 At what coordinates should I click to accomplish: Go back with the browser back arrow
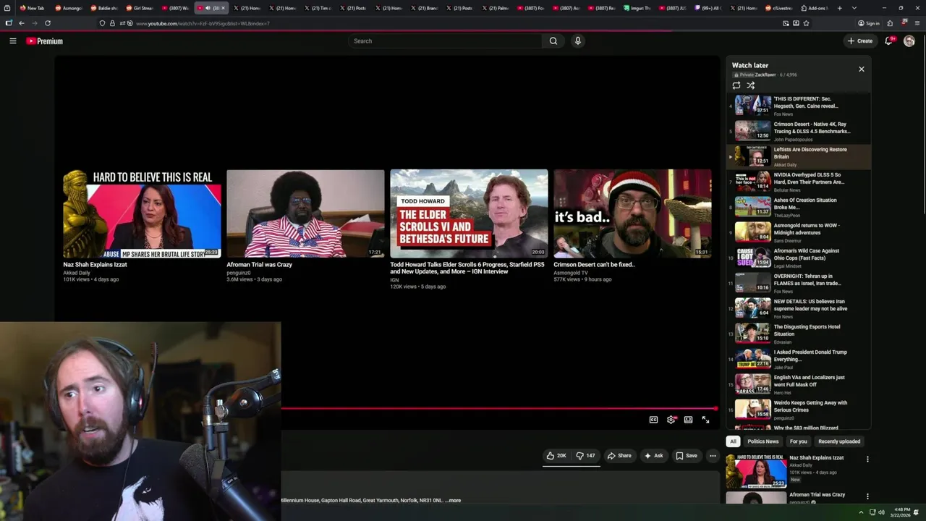tap(22, 23)
